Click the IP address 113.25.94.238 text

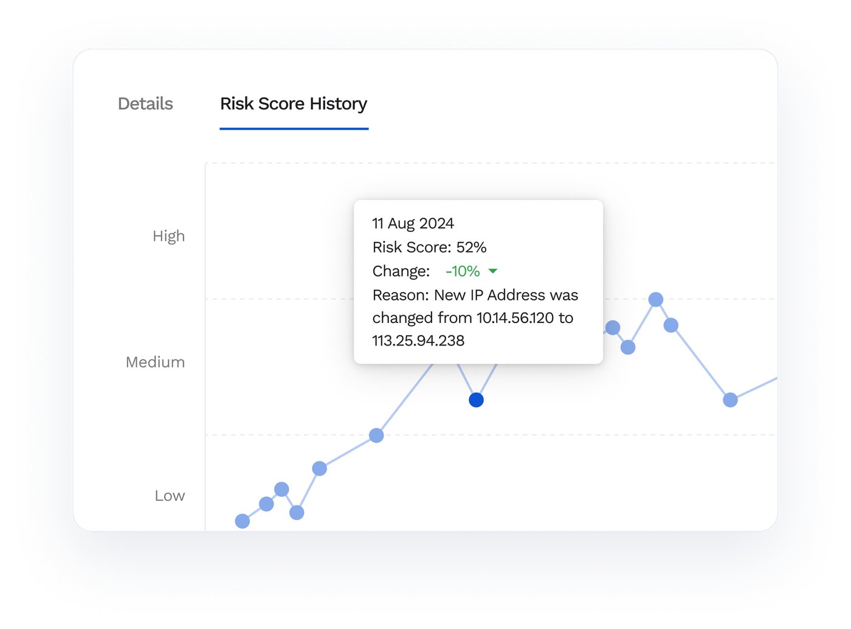418,341
